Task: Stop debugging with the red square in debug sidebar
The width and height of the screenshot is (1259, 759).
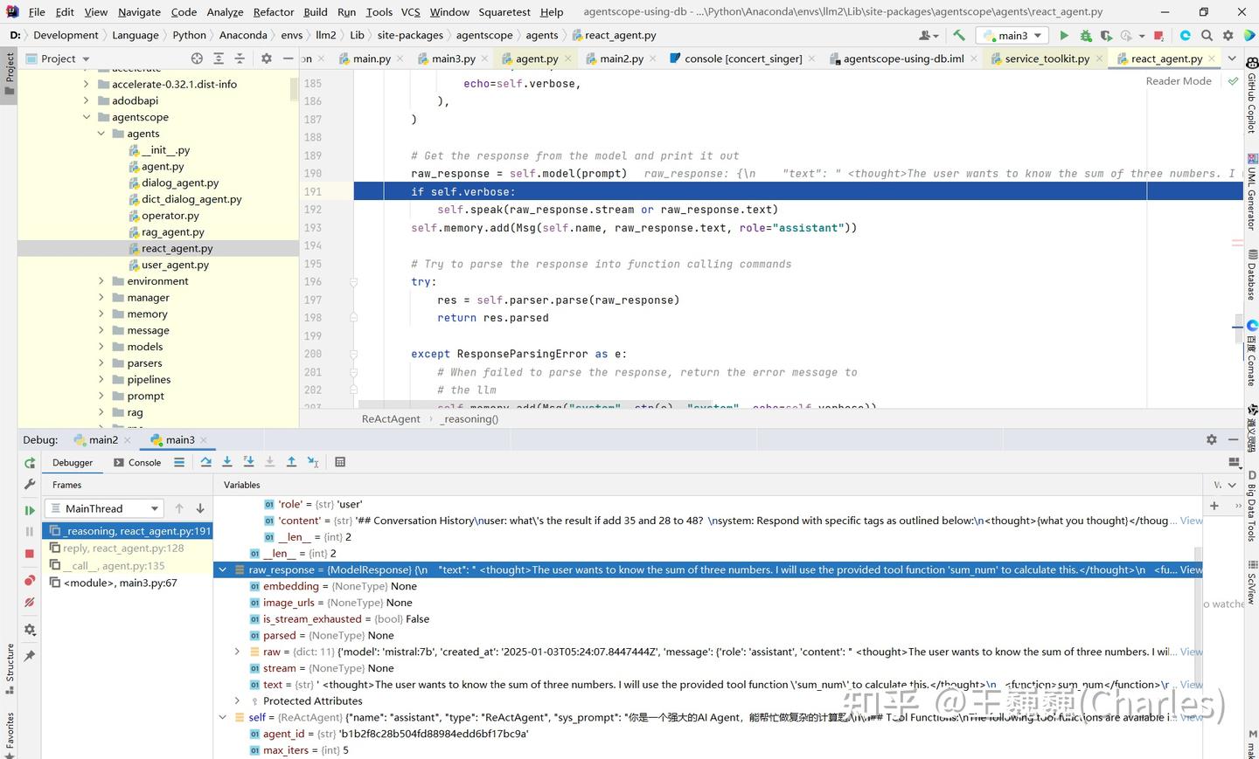Action: 30,554
